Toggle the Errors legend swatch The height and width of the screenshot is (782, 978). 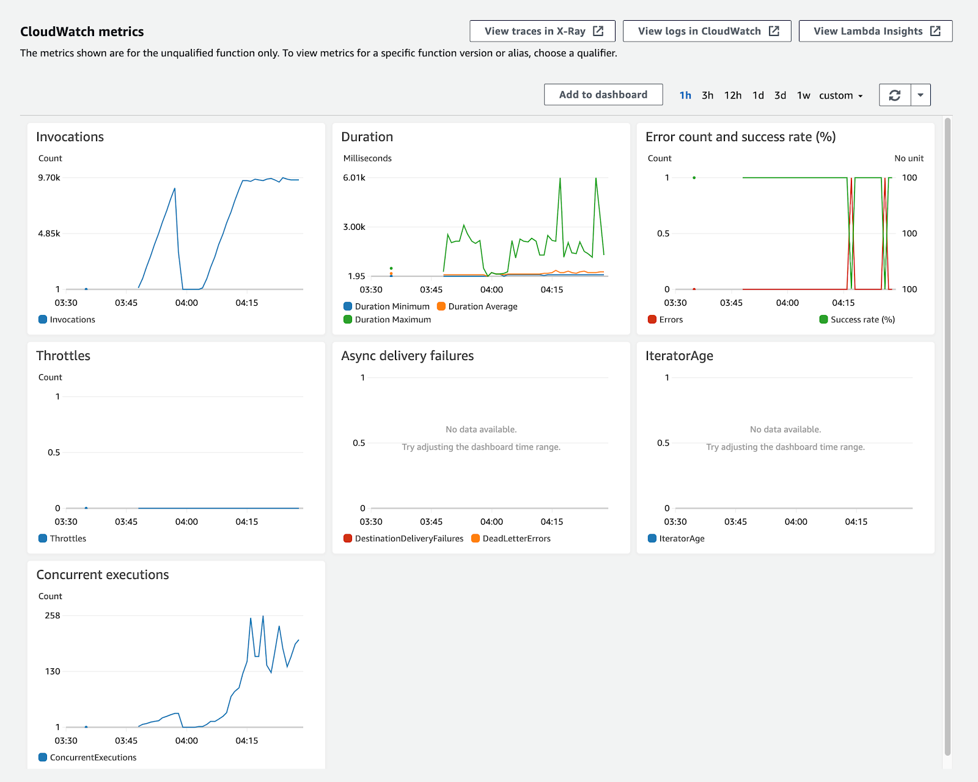[652, 319]
